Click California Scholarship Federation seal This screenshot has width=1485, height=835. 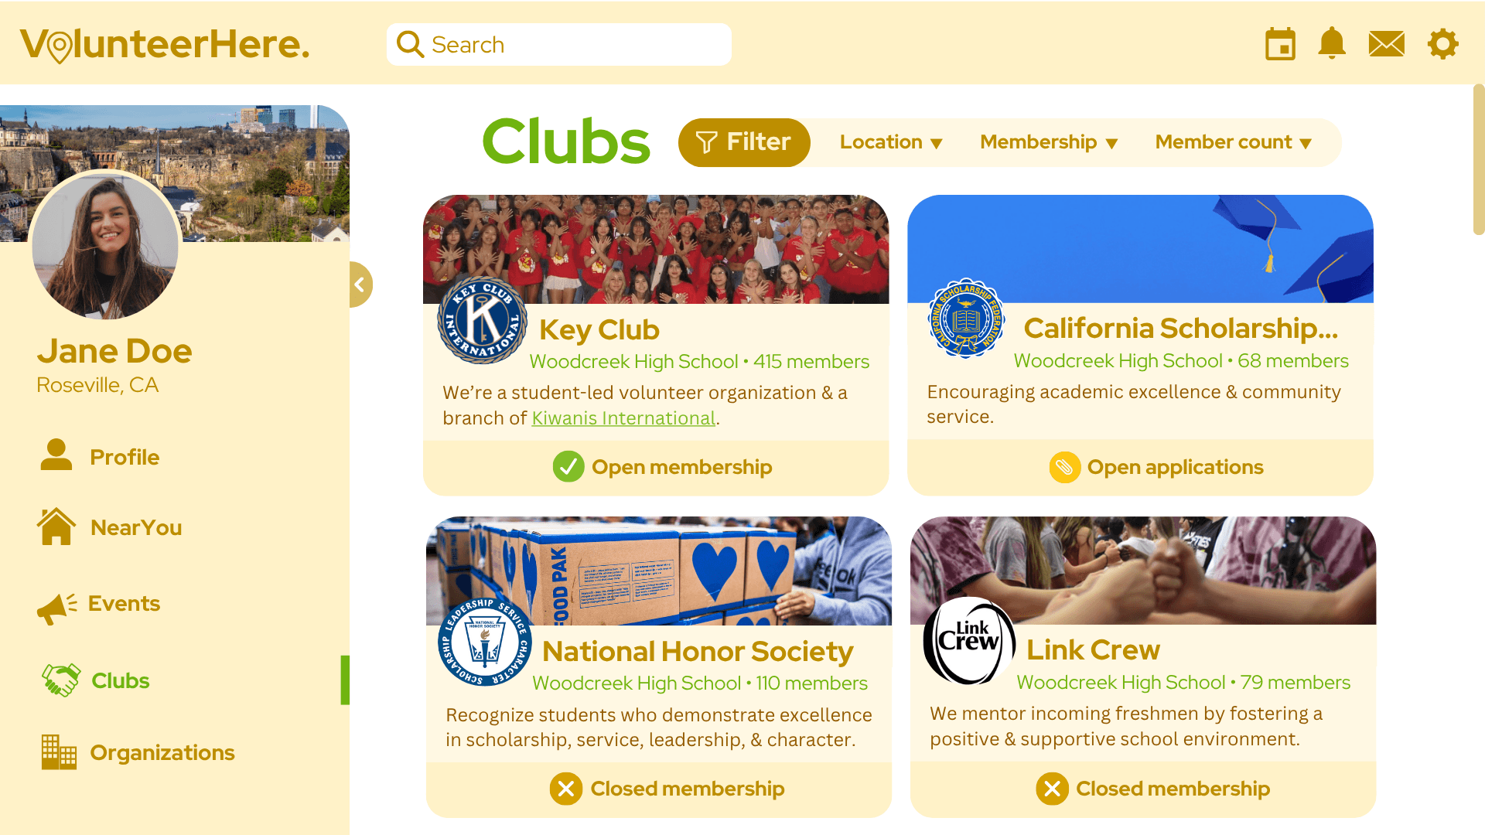click(x=966, y=318)
